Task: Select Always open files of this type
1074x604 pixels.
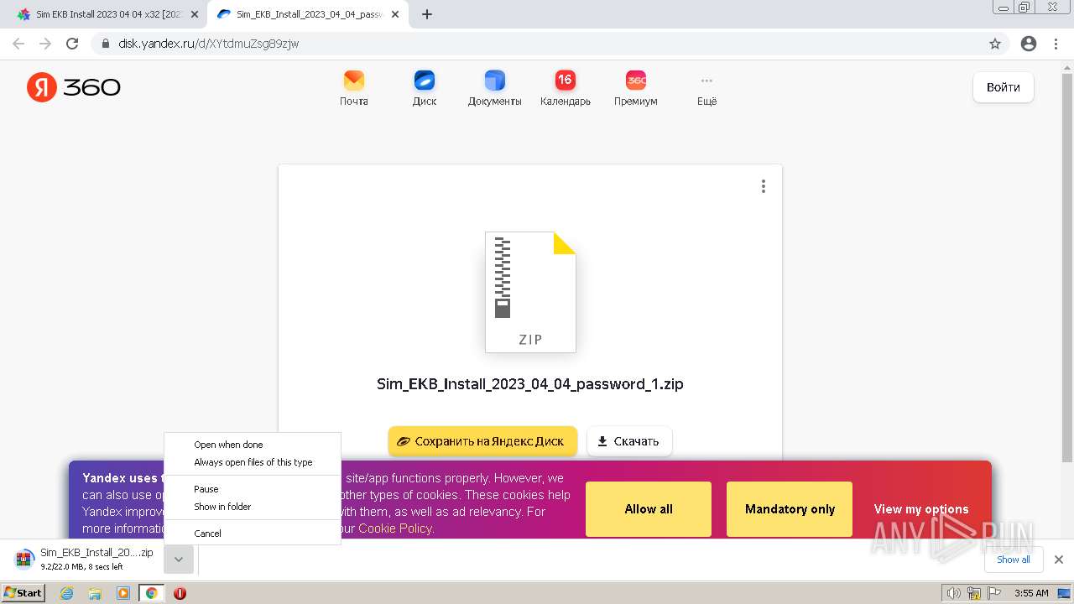Action: pyautogui.click(x=253, y=462)
